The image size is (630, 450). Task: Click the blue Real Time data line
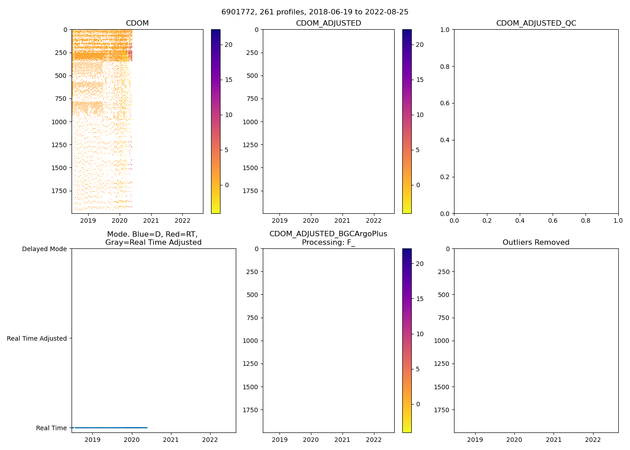pos(110,427)
